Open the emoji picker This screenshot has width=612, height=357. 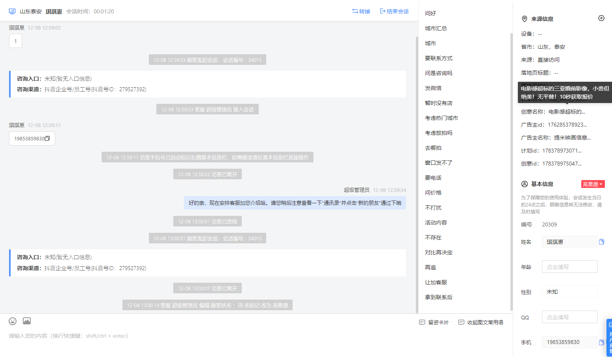click(13, 321)
